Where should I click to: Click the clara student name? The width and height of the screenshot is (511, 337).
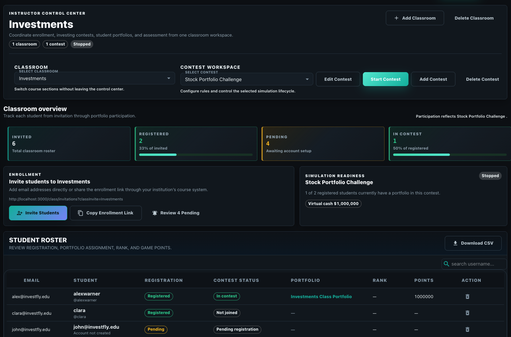pos(80,310)
